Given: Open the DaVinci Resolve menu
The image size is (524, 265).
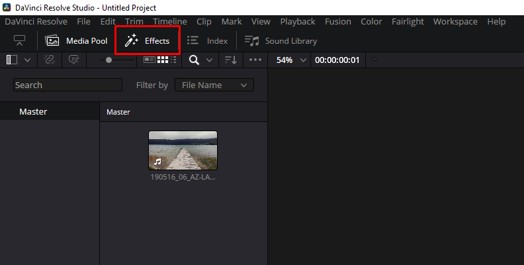Looking at the screenshot, I should coord(36,21).
